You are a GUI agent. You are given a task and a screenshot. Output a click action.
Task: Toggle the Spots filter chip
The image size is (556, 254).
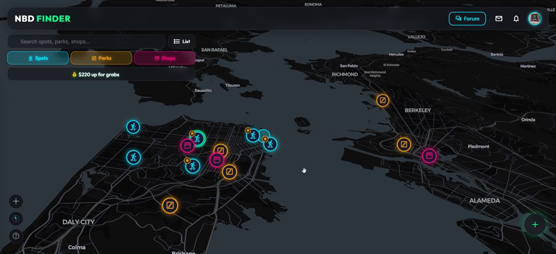point(38,58)
